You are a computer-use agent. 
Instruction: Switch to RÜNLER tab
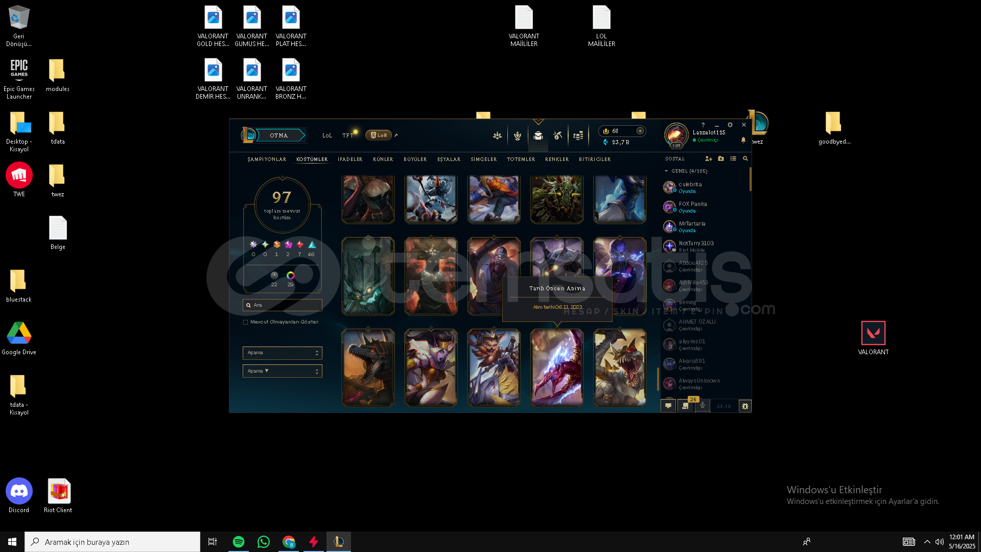click(383, 159)
